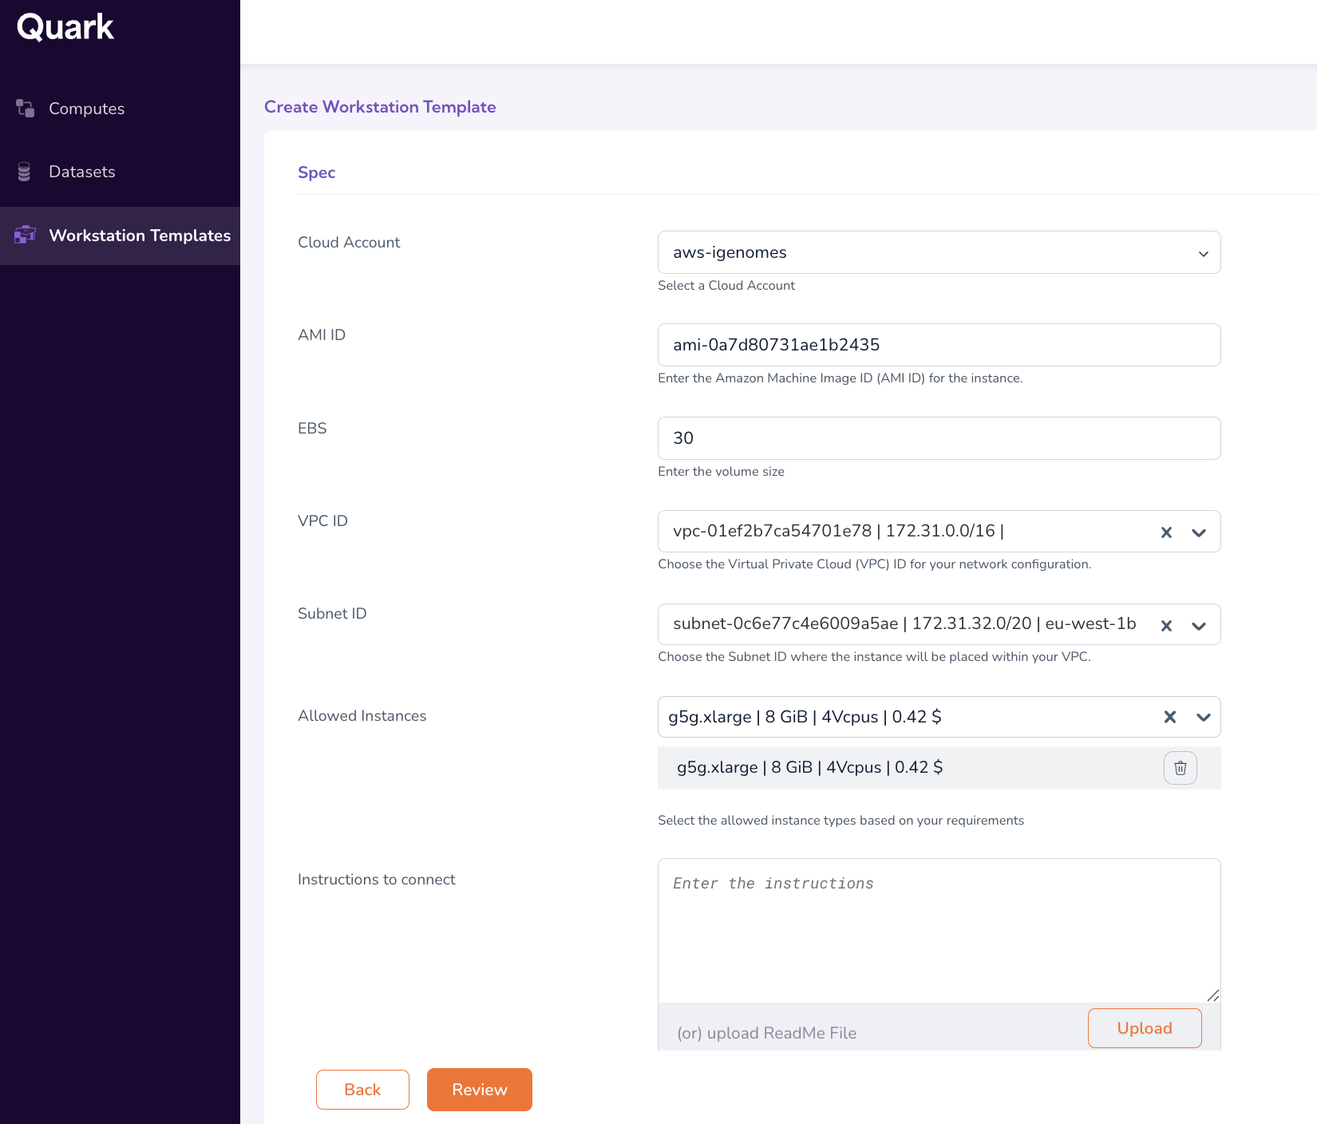Clear the Allowed Instances selection

tap(1169, 717)
